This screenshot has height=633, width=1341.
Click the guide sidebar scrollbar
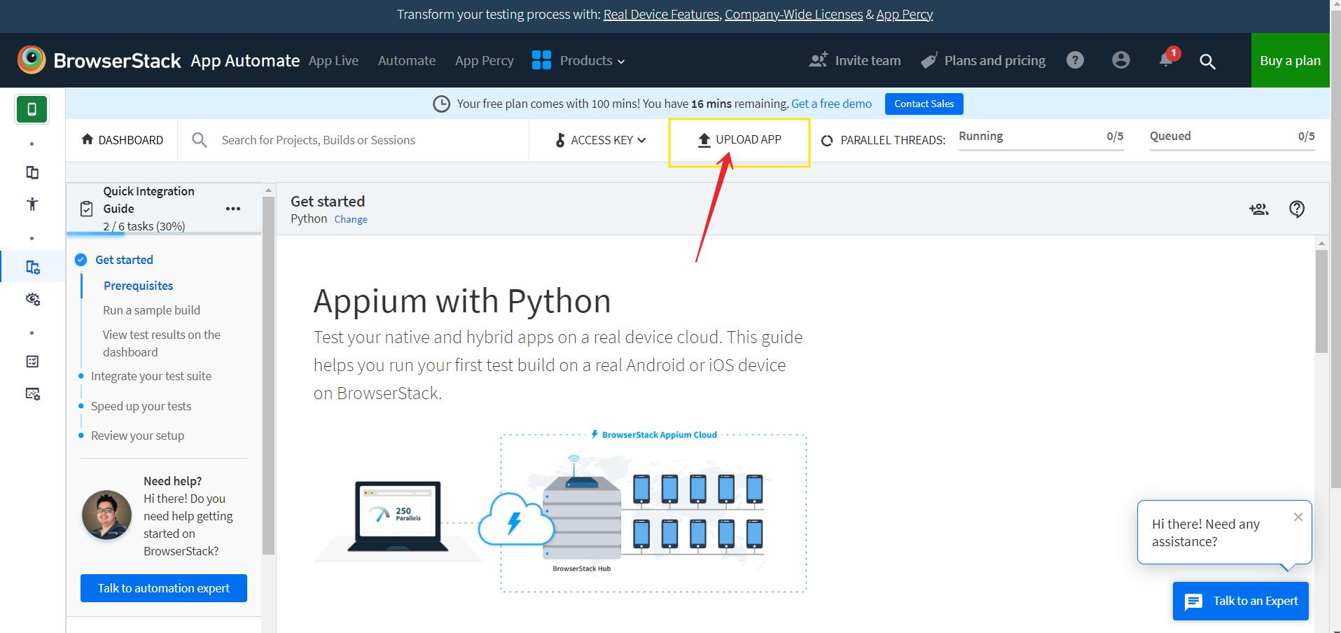point(268,375)
